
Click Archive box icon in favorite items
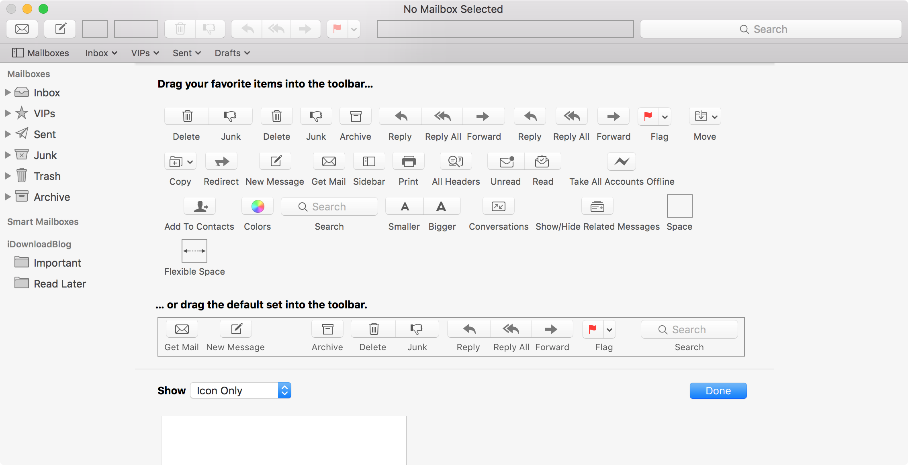(356, 116)
